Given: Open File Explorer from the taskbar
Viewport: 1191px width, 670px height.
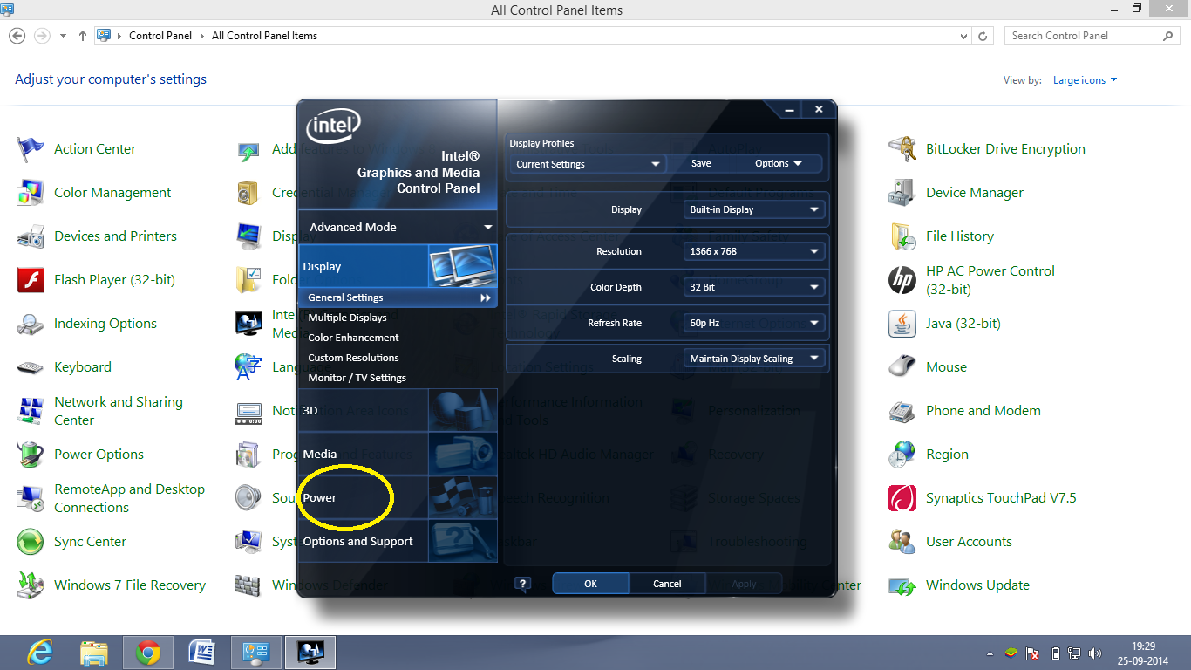Looking at the screenshot, I should point(93,653).
